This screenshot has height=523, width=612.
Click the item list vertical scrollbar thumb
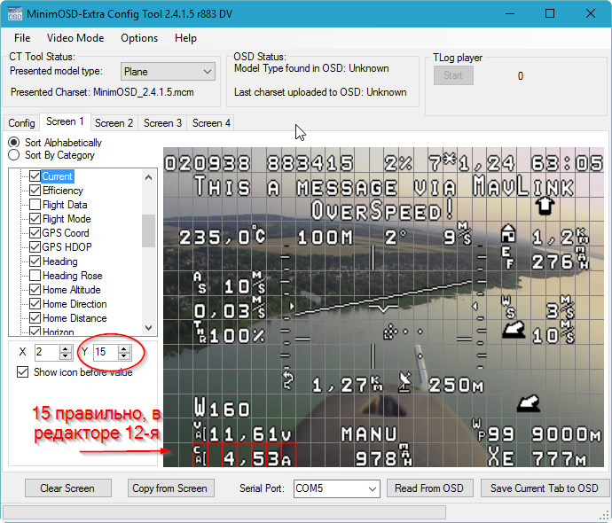[148, 230]
